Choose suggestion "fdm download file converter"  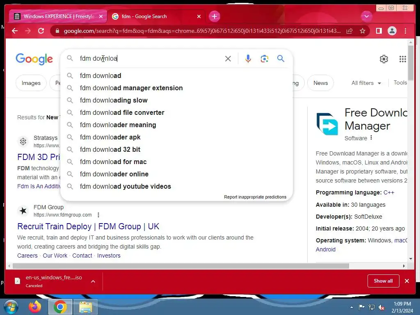177,113
